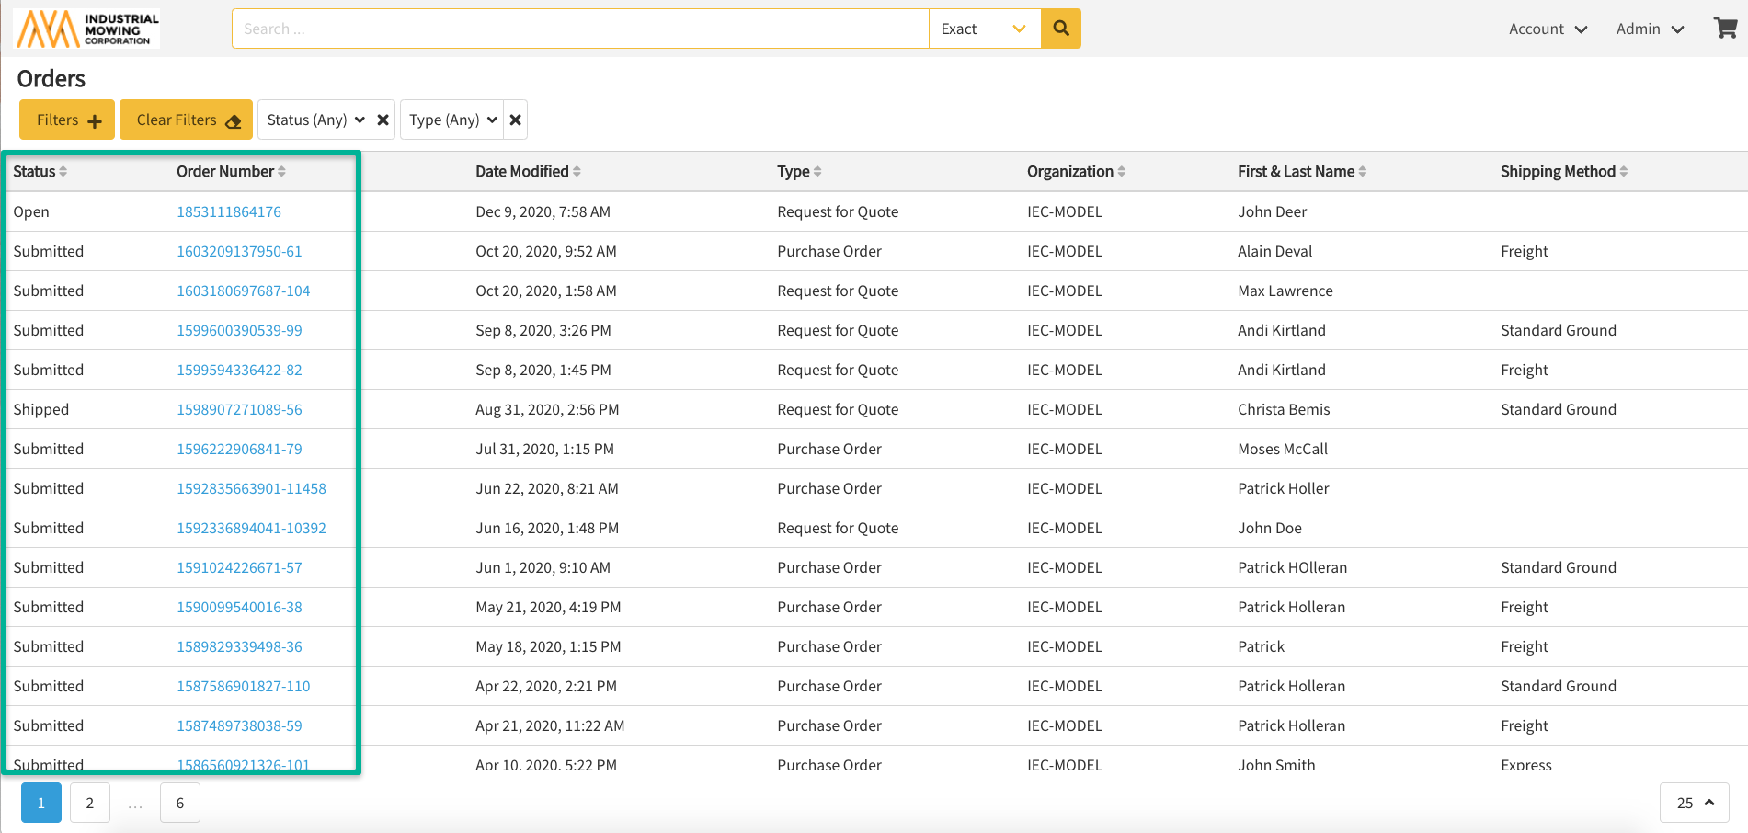Click the Filters add button
This screenshot has width=1748, height=833.
[x=67, y=120]
